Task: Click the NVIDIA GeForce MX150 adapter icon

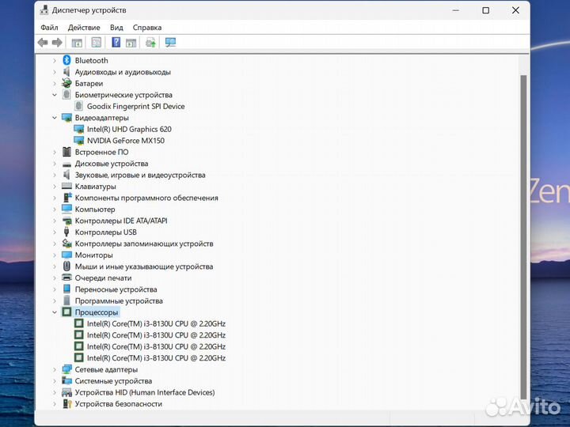Action: click(x=78, y=140)
